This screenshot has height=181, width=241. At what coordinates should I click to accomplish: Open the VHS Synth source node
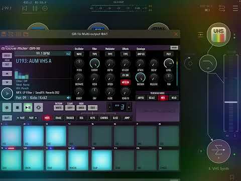218,35
